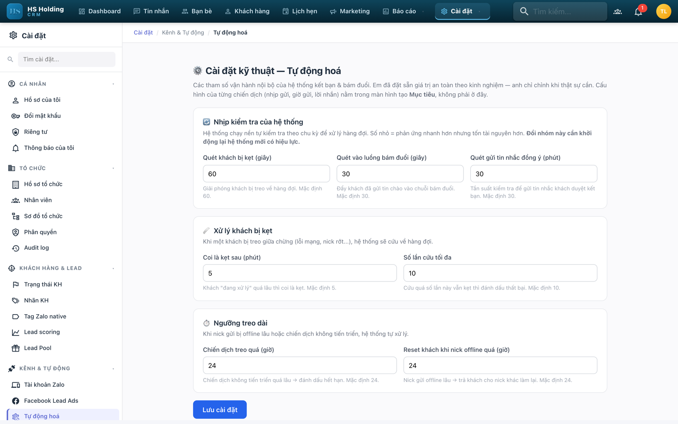Navigate to the Marketing menu

[x=350, y=11]
